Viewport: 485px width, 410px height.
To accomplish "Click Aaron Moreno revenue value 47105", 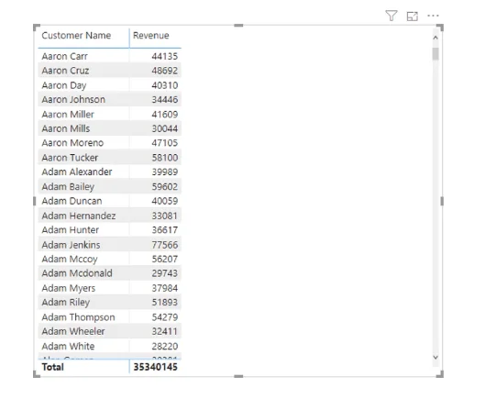I will tap(165, 143).
